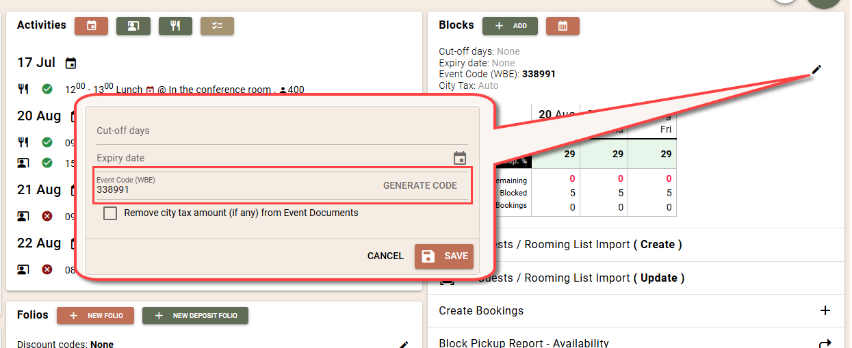
Task: Open the Blocks calendar view button
Action: (563, 26)
